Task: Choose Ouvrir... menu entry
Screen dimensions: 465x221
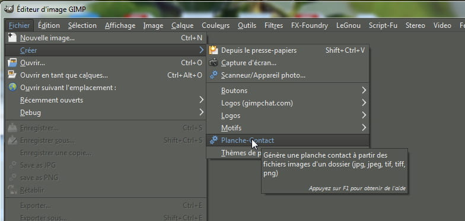Action: (106, 63)
